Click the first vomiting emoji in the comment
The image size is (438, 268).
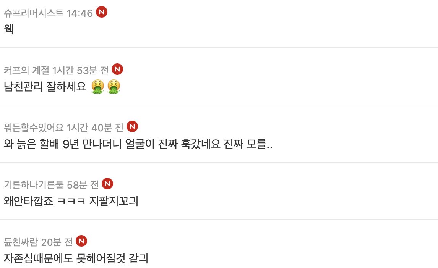pos(97,87)
